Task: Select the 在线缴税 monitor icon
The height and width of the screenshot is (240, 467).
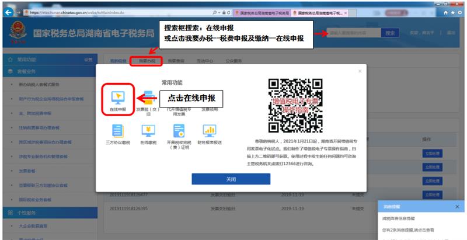Action: (148, 130)
